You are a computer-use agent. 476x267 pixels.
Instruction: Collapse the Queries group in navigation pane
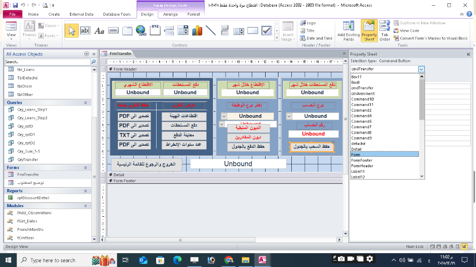point(86,103)
